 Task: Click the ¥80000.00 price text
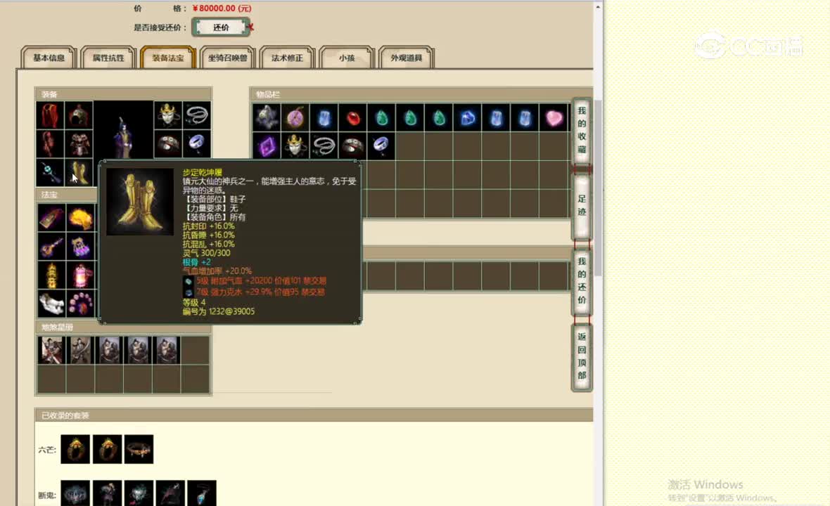pos(222,8)
